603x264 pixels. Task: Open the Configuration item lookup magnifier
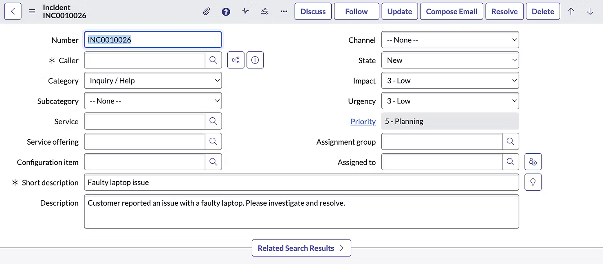pos(213,162)
